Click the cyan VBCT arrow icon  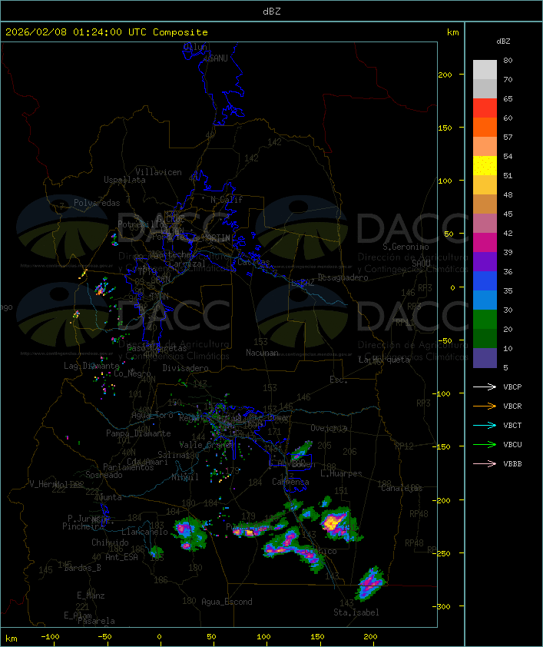pos(485,425)
